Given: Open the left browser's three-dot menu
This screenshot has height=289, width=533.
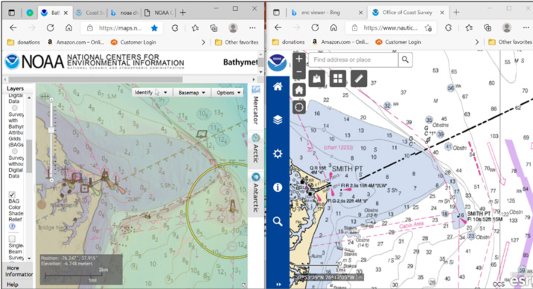Looking at the screenshot, I should pos(252,27).
